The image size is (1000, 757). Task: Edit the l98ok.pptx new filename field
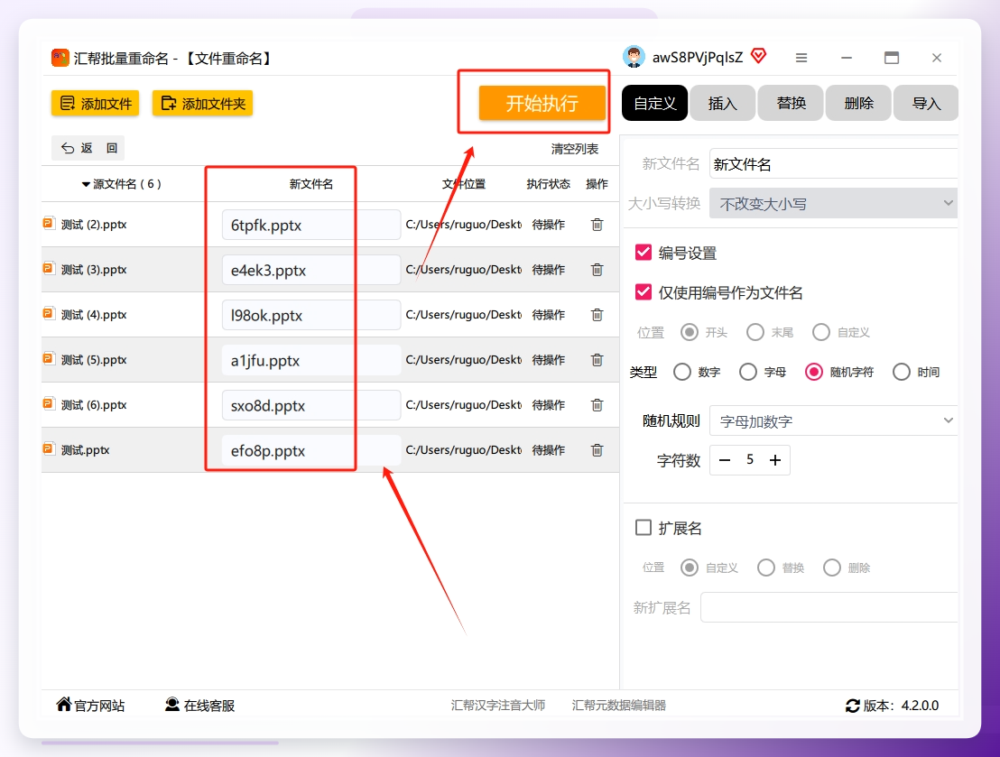click(311, 315)
